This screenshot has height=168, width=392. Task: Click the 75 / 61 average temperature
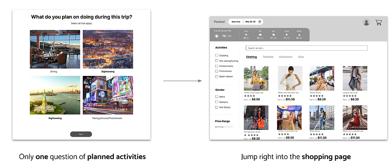pyautogui.click(x=227, y=36)
